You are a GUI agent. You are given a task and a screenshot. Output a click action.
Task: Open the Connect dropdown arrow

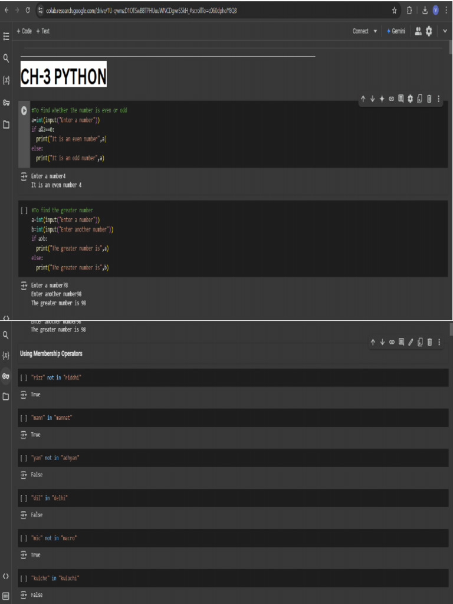375,31
